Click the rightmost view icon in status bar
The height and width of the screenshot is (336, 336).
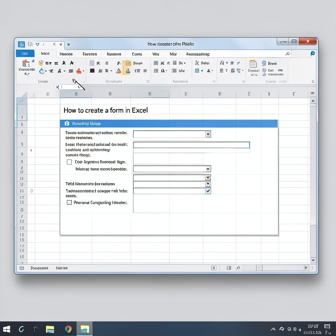[x=238, y=268]
